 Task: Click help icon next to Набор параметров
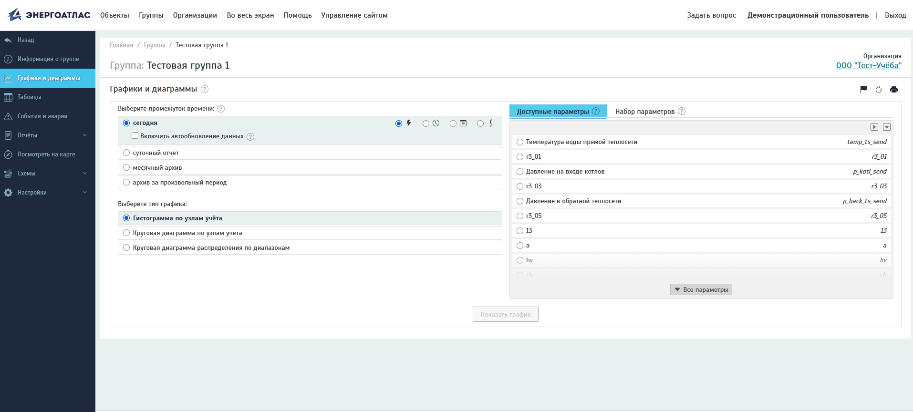[x=682, y=111]
